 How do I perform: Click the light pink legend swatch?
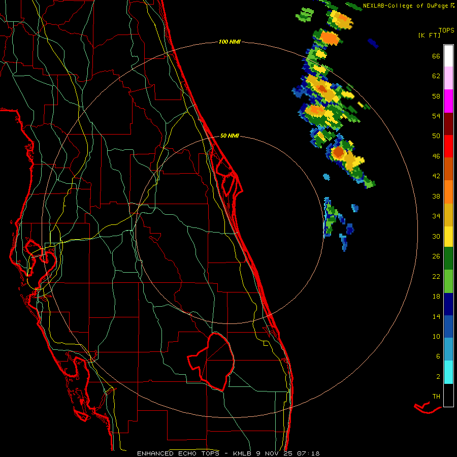coord(448,78)
